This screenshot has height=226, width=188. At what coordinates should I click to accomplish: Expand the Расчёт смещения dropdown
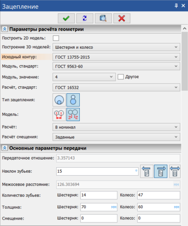pos(116,137)
